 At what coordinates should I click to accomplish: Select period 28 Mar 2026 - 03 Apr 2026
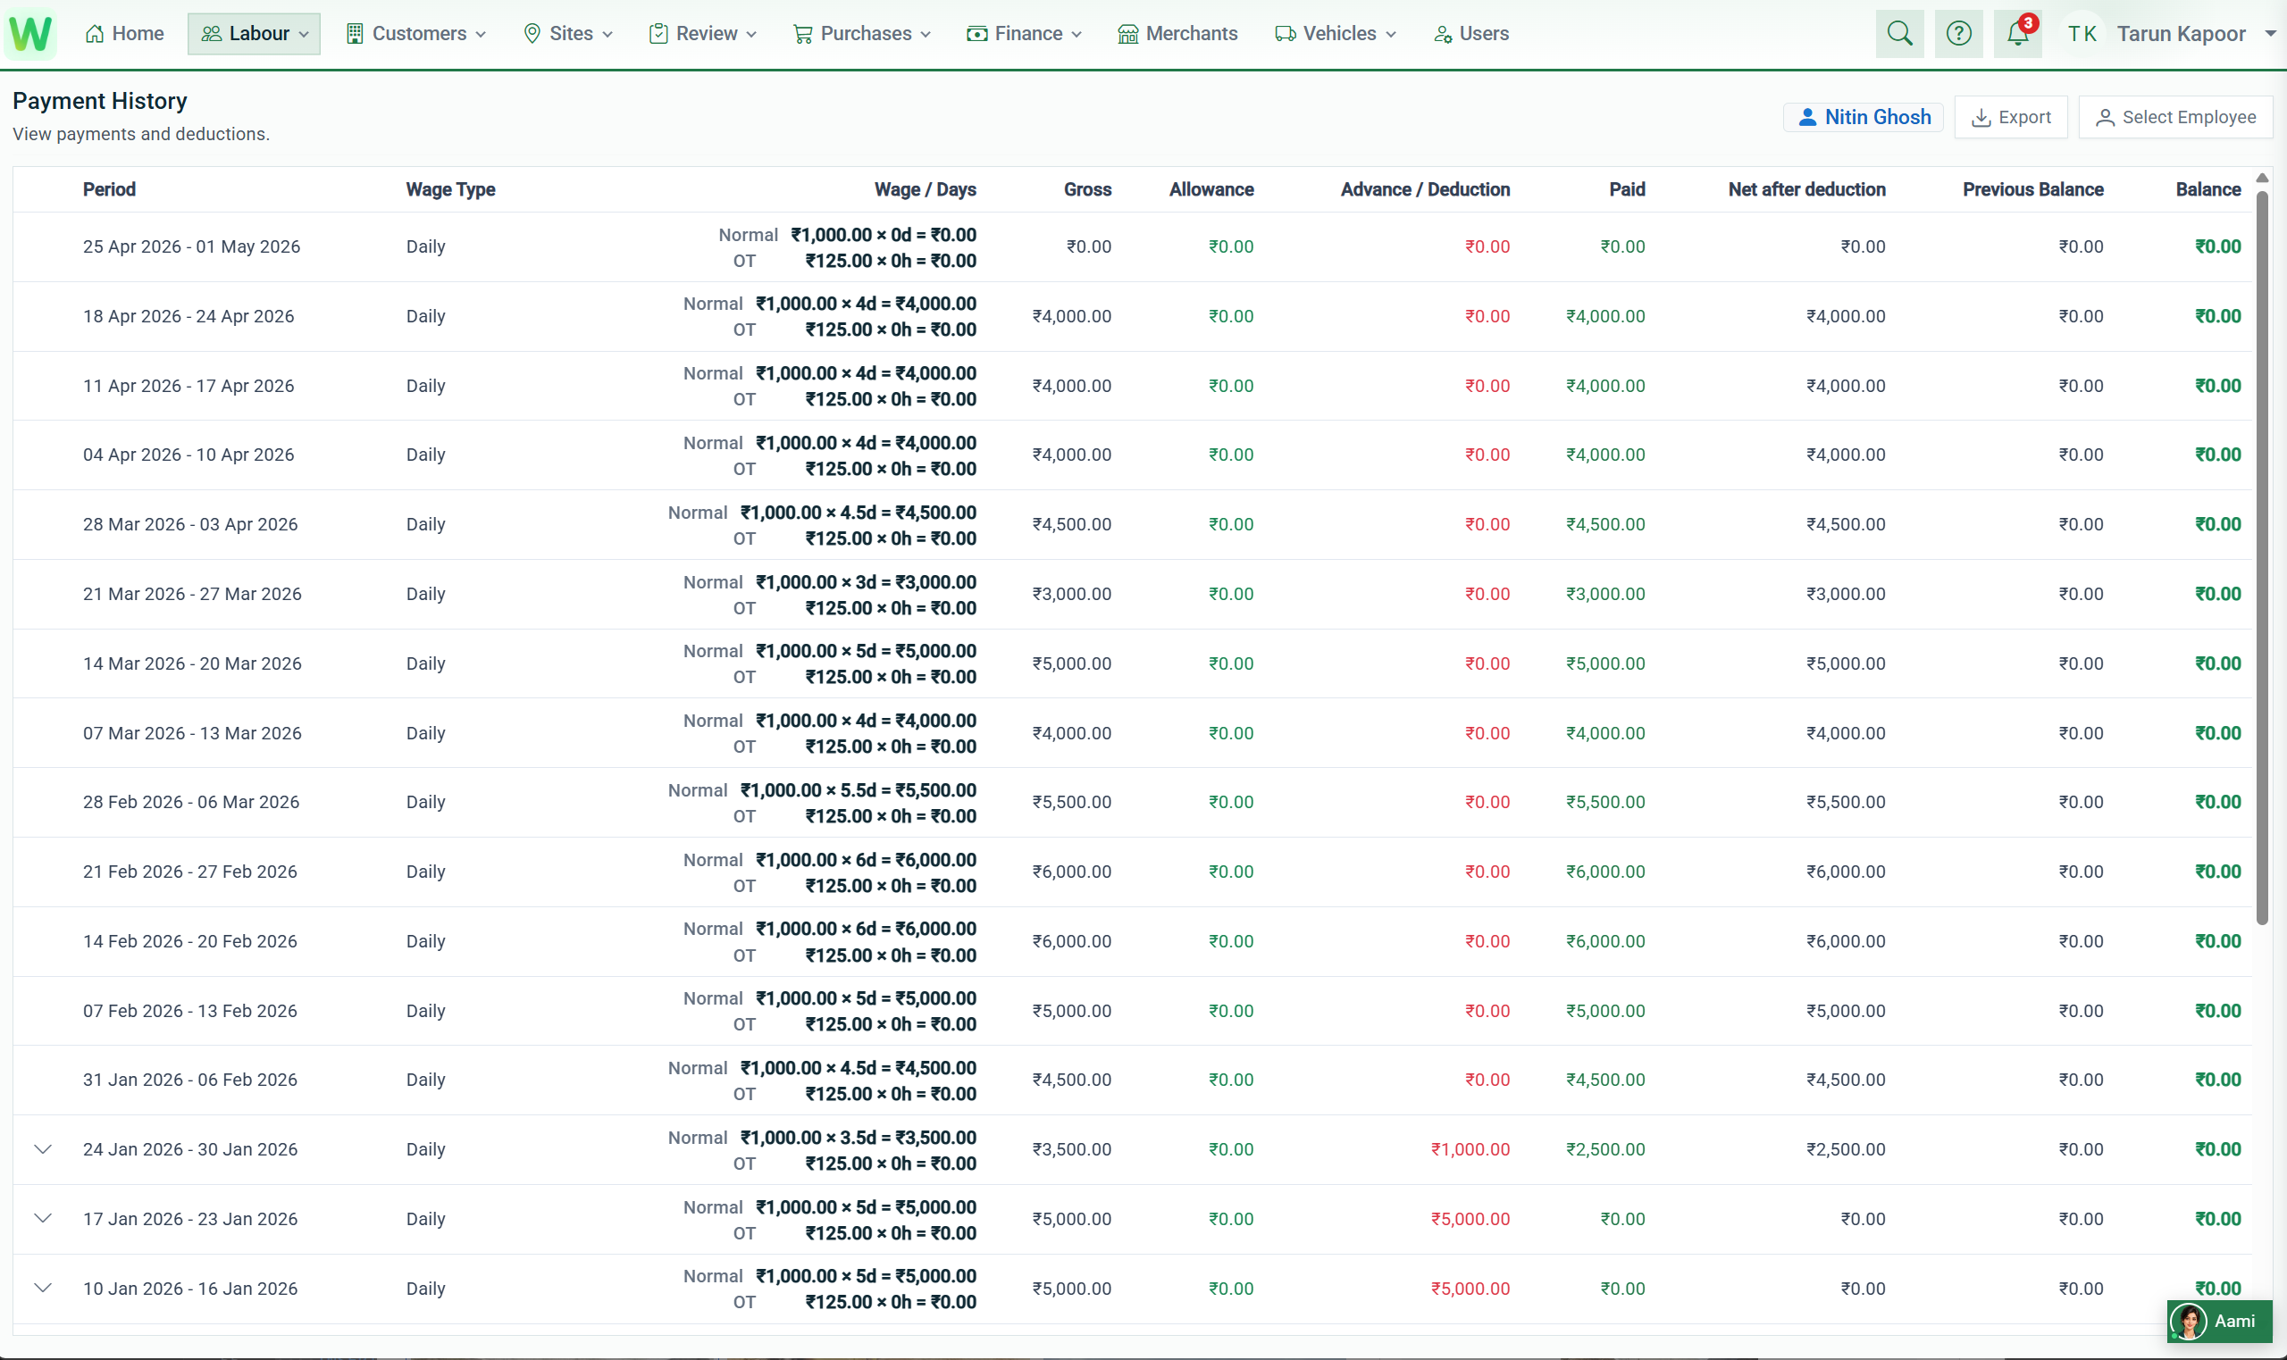point(189,524)
